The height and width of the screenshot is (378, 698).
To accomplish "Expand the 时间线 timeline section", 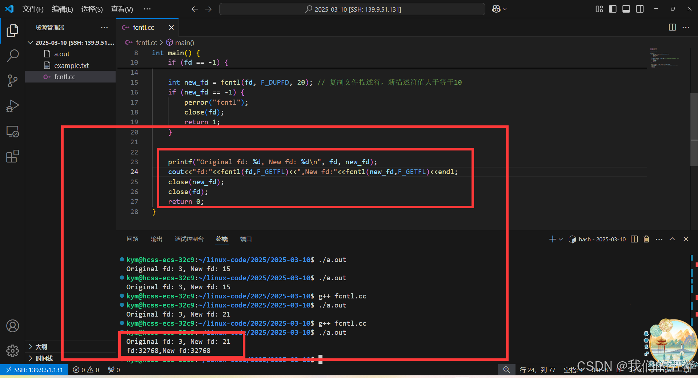I will point(44,358).
